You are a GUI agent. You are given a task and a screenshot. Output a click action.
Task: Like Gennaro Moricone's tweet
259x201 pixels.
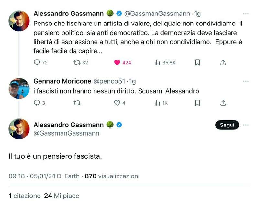[117, 103]
